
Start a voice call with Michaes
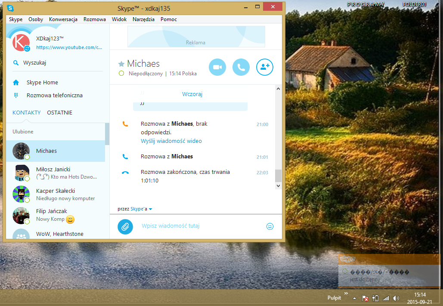coord(241,67)
